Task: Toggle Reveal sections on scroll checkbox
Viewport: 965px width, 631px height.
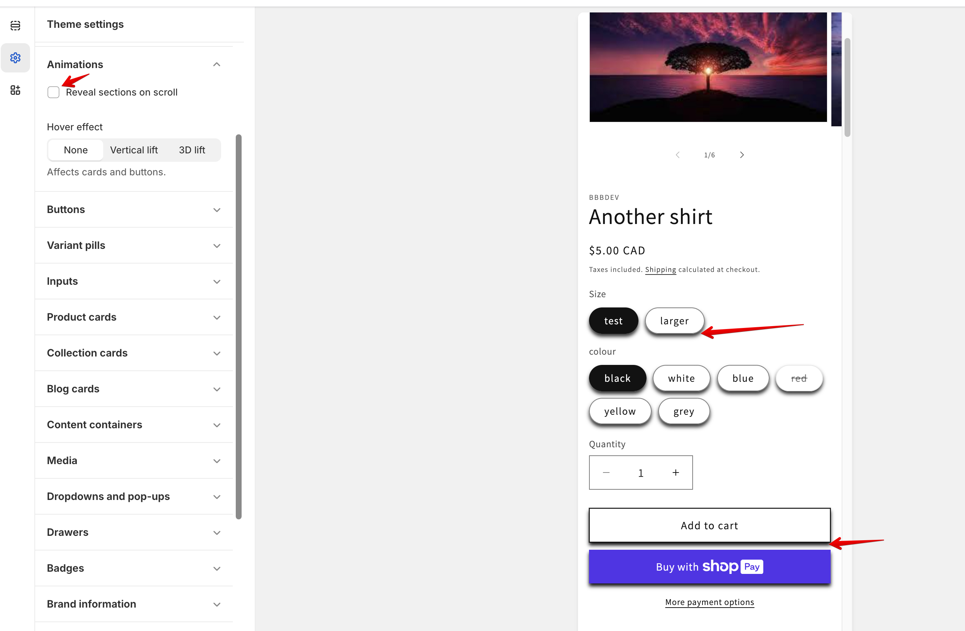Action: point(53,92)
